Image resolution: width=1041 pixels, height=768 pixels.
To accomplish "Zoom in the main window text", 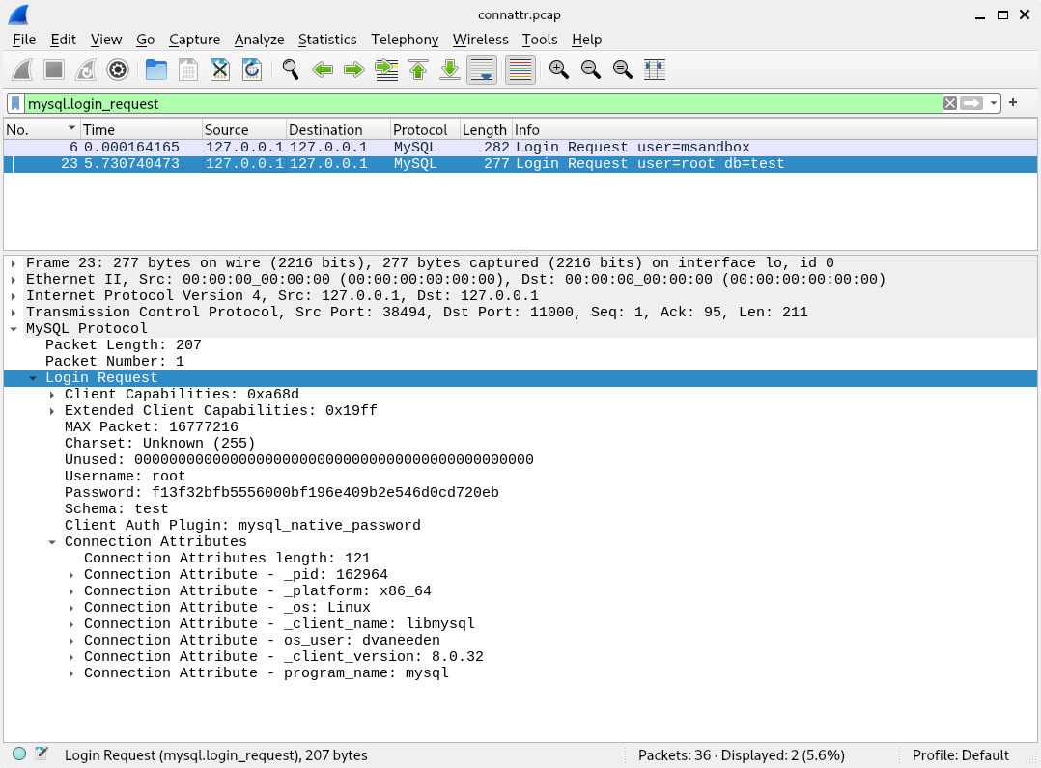I will coord(558,69).
